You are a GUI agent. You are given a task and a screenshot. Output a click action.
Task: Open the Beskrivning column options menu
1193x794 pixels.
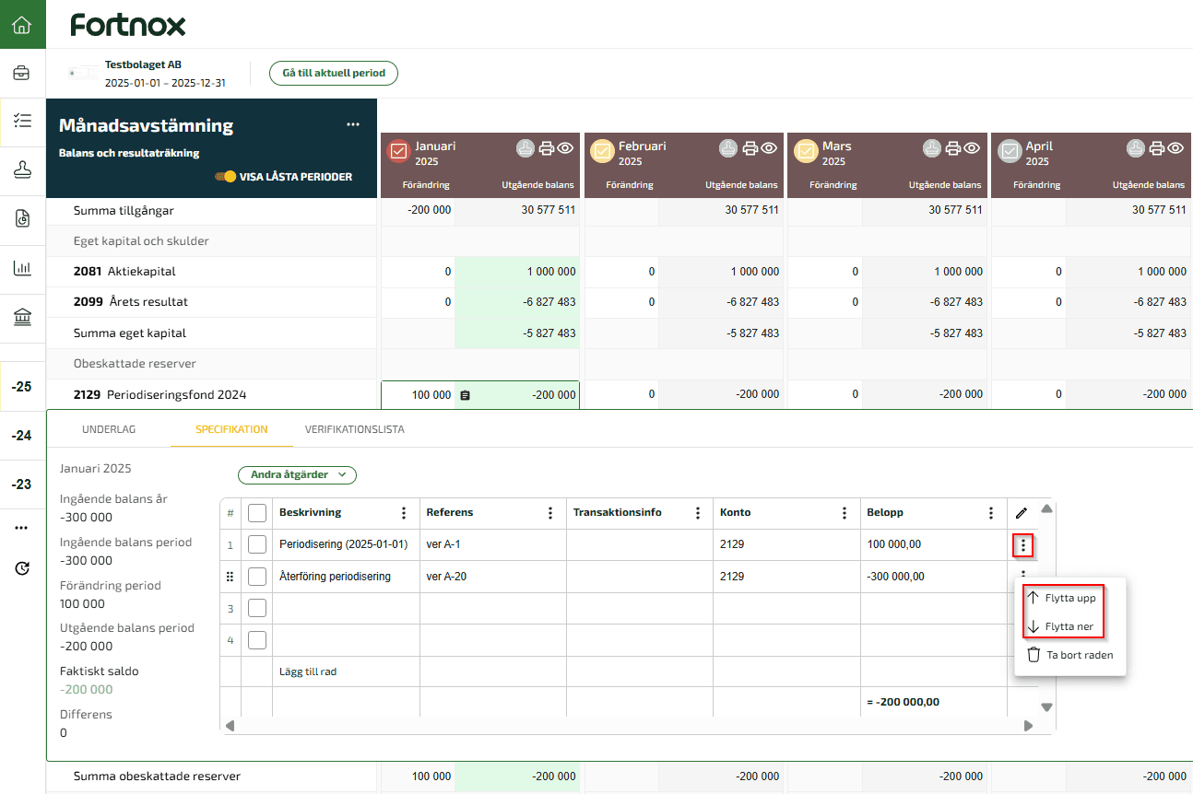coord(403,513)
